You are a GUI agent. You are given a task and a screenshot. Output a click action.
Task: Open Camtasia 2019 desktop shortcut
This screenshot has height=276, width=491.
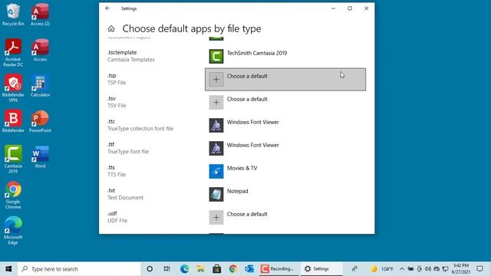(13, 159)
